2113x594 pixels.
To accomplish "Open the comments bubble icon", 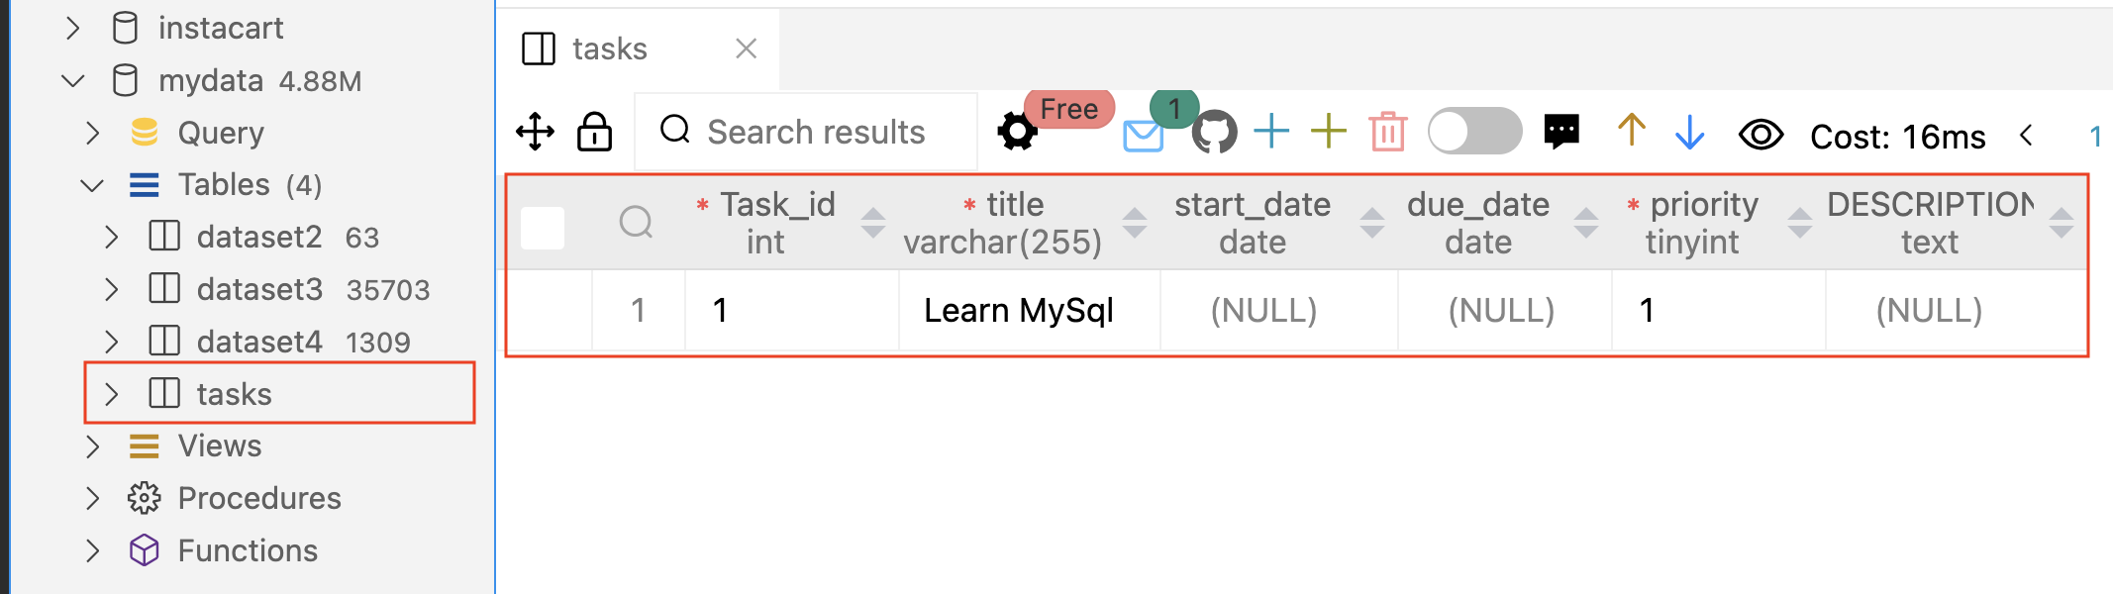I will (1561, 130).
